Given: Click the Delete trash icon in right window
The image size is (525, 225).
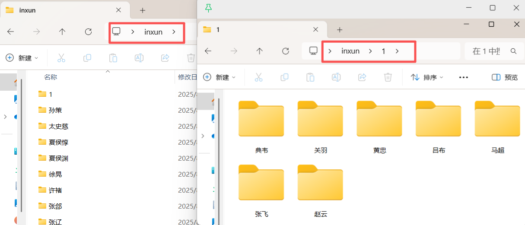Looking at the screenshot, I should (388, 77).
